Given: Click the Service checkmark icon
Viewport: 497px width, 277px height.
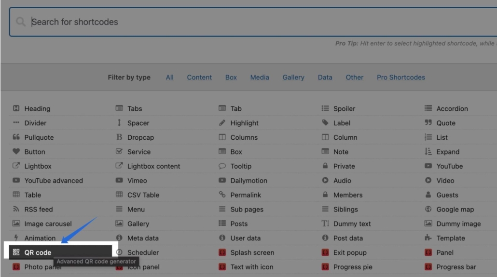Looking at the screenshot, I should (x=119, y=151).
